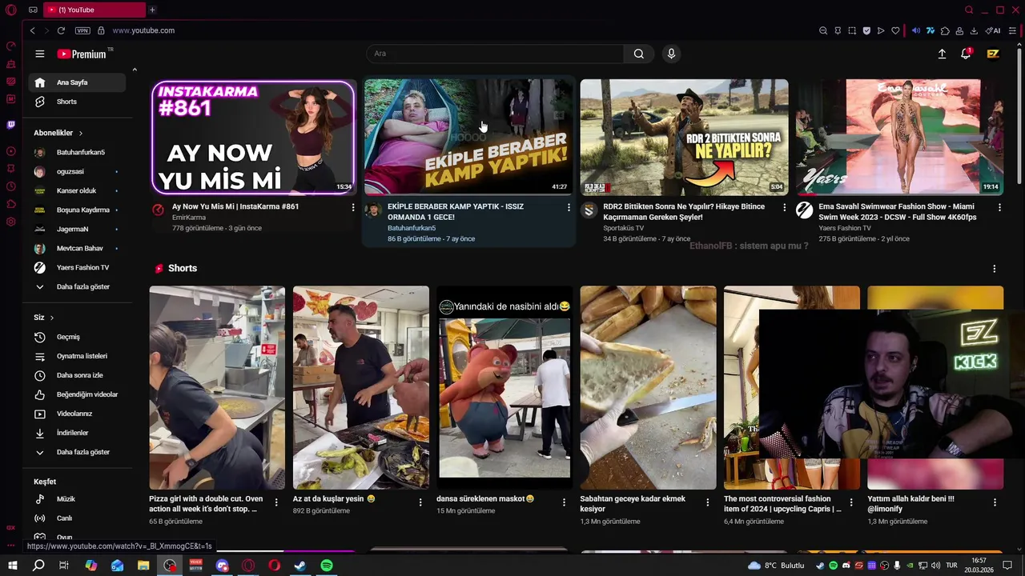This screenshot has height=576, width=1025.
Task: Expand the Siz section chevron
Action: tap(52, 318)
